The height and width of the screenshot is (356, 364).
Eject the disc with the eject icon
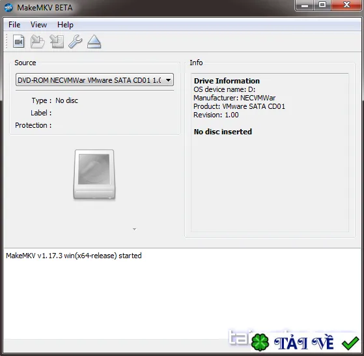tap(94, 42)
